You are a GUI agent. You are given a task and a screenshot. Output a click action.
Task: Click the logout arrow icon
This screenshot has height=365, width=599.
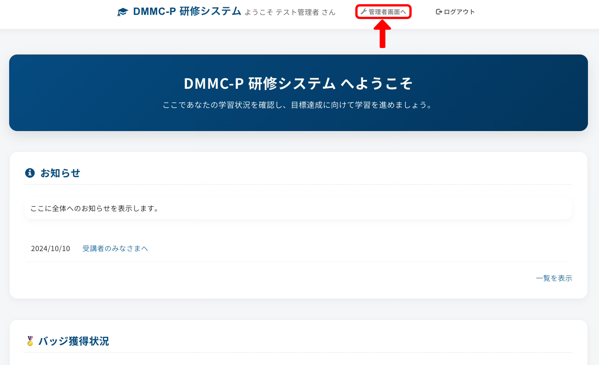pos(439,12)
